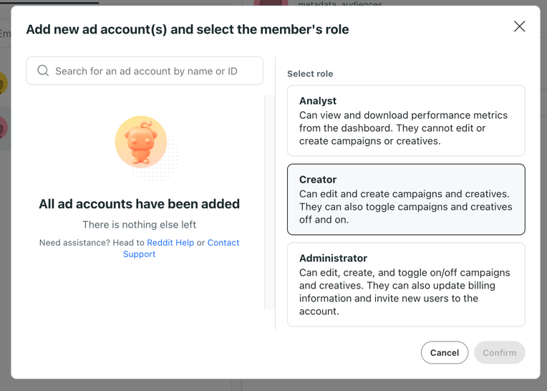The height and width of the screenshot is (391, 547).
Task: Open the Contact Support link
Action: pos(223,243)
